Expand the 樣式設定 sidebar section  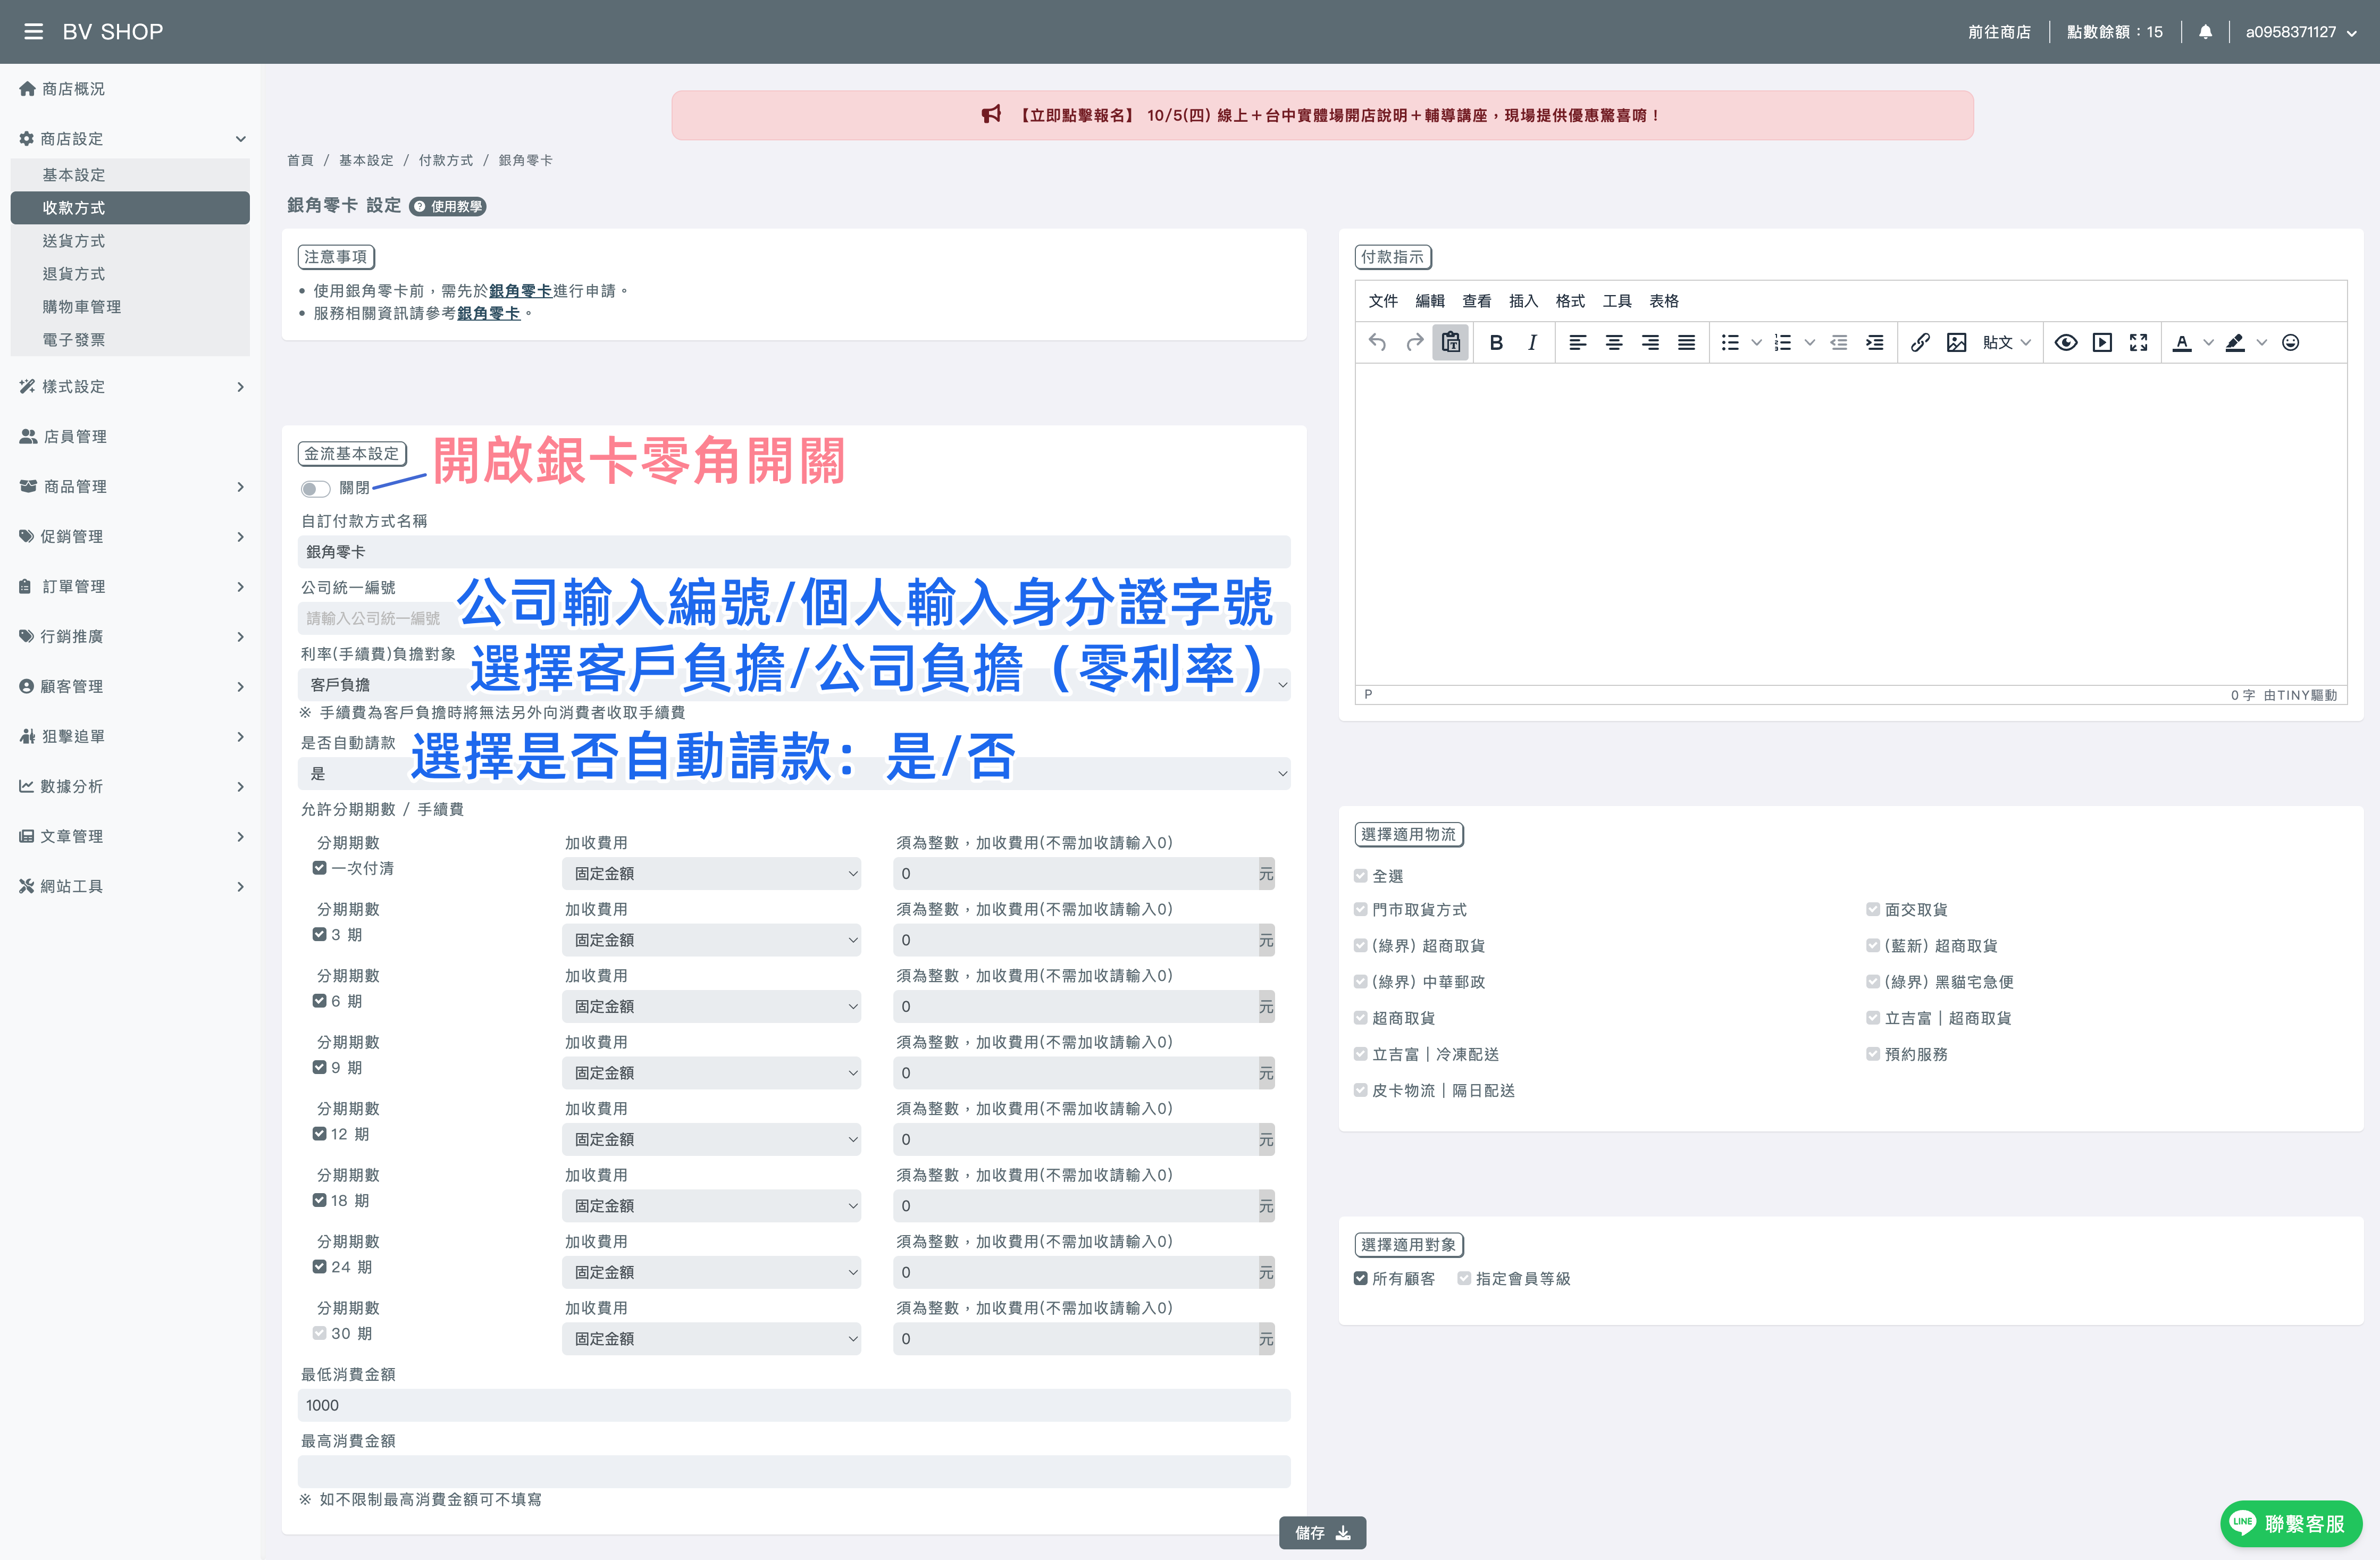(x=131, y=387)
